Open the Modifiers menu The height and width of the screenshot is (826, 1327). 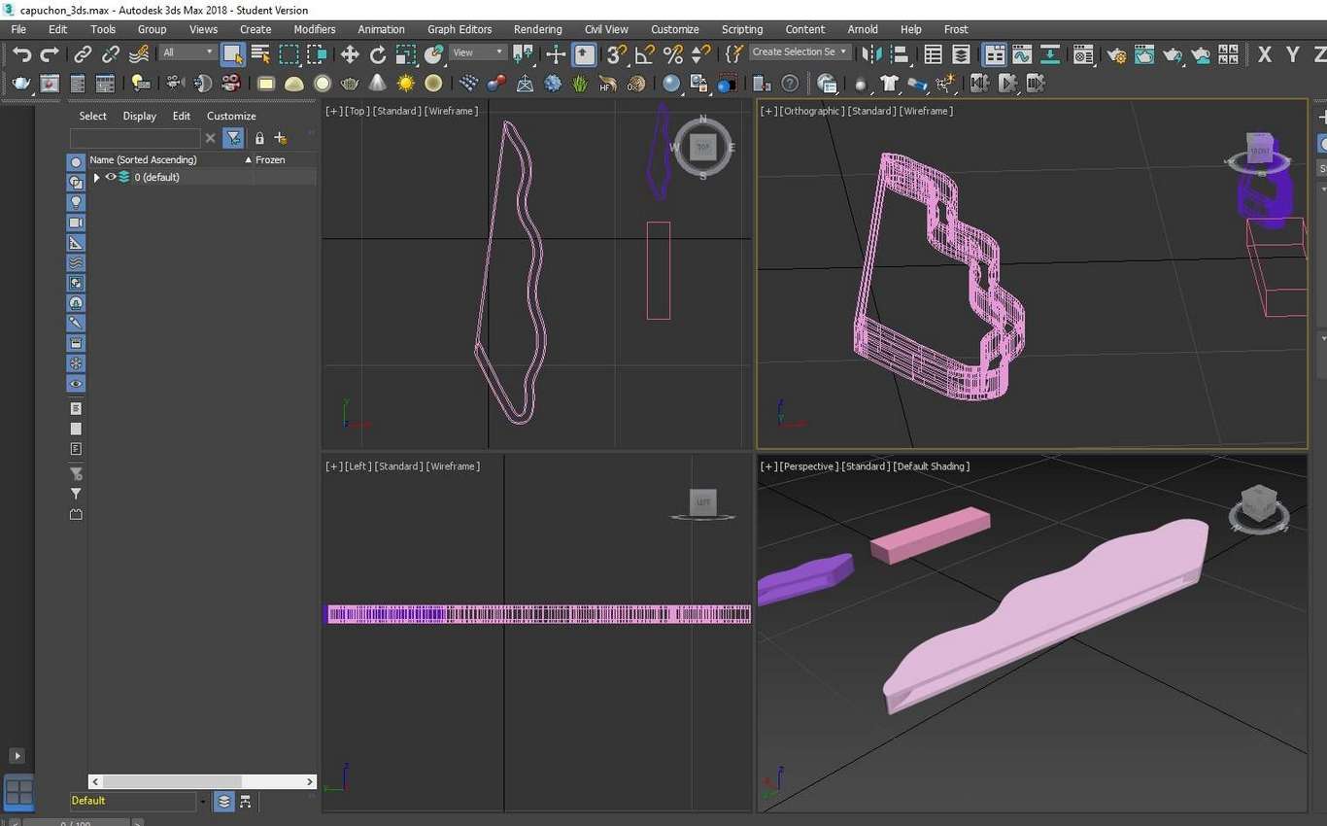[314, 29]
